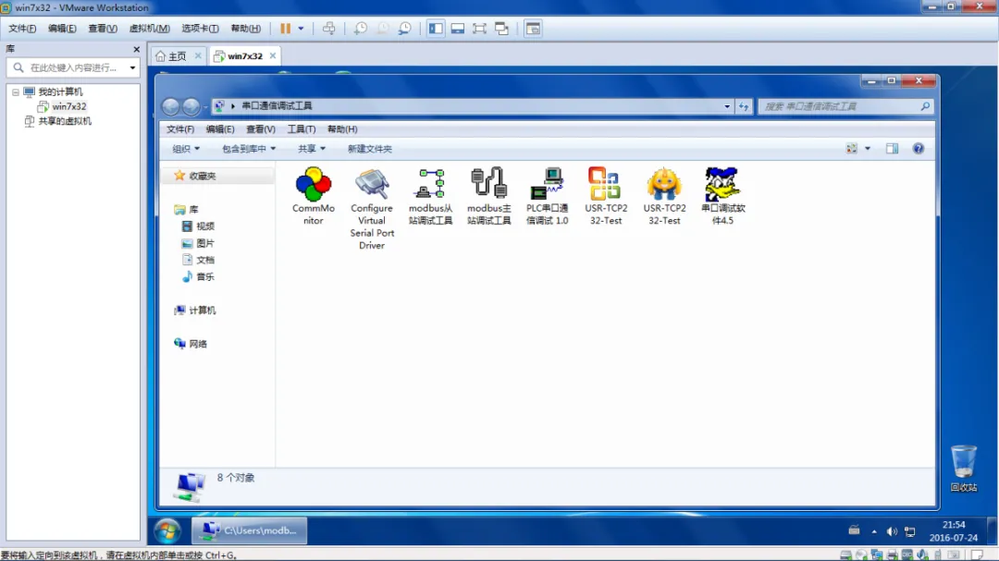Open the 共享 dropdown in Explorer
The image size is (999, 561).
pos(312,149)
